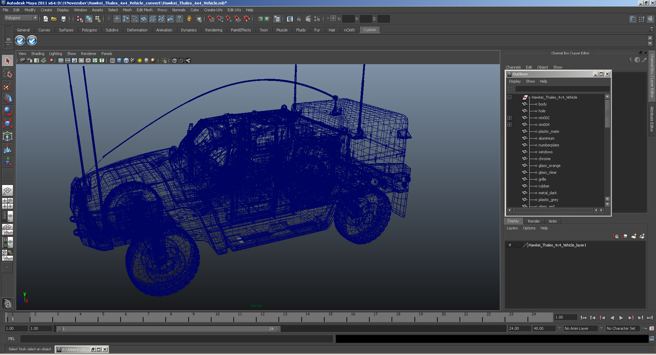The image size is (656, 355).
Task: Expand shelf options arrow at shelf left
Action: tap(8, 45)
